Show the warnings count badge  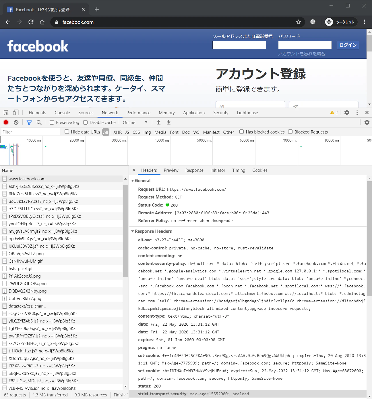tap(334, 112)
